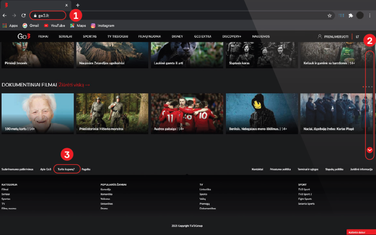Bookmark page using the star icon
376x235 pixels.
pyautogui.click(x=329, y=16)
